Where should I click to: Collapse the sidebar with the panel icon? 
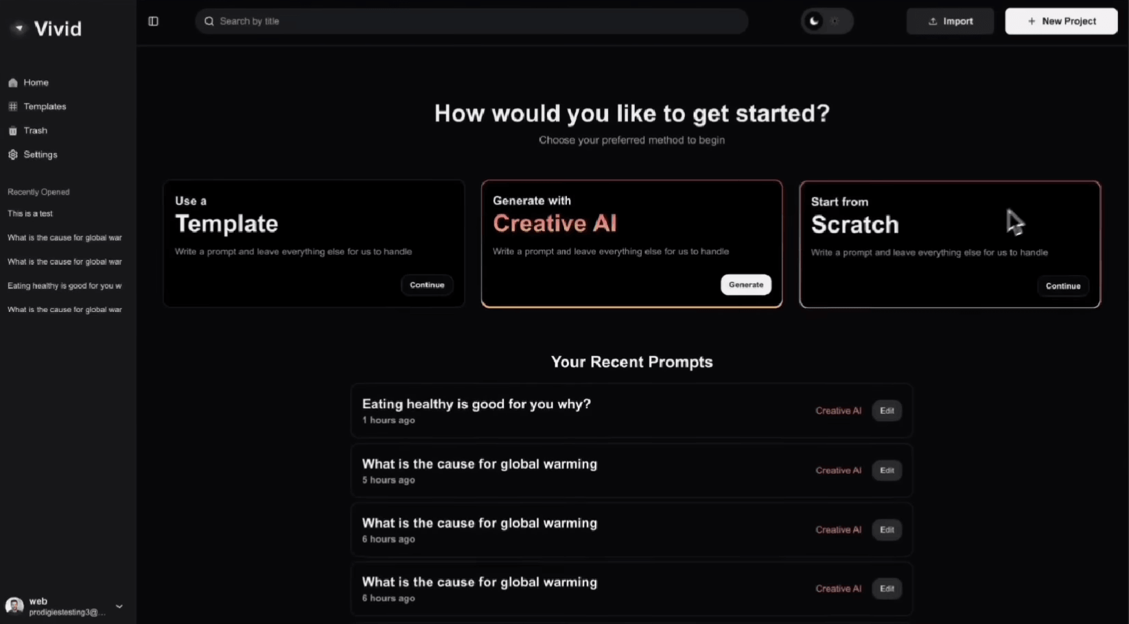(x=153, y=21)
